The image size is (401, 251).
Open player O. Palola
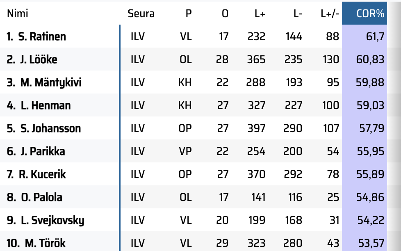pos(41,197)
